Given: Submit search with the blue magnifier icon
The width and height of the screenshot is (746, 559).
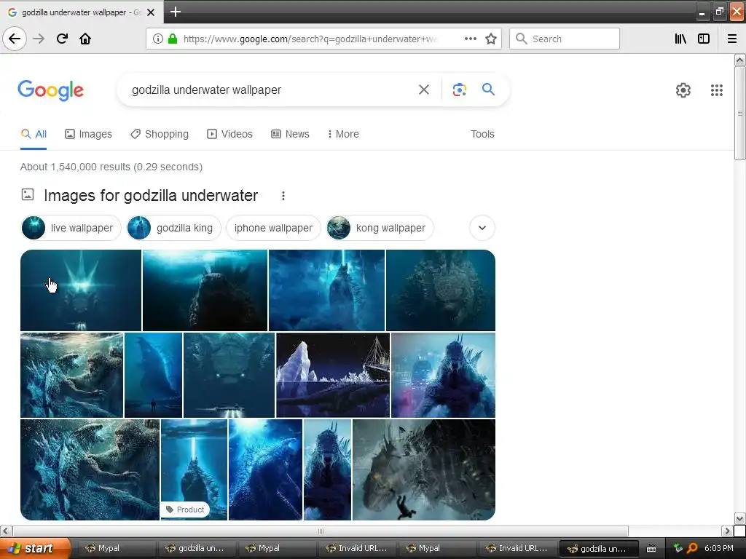Looking at the screenshot, I should pyautogui.click(x=488, y=89).
